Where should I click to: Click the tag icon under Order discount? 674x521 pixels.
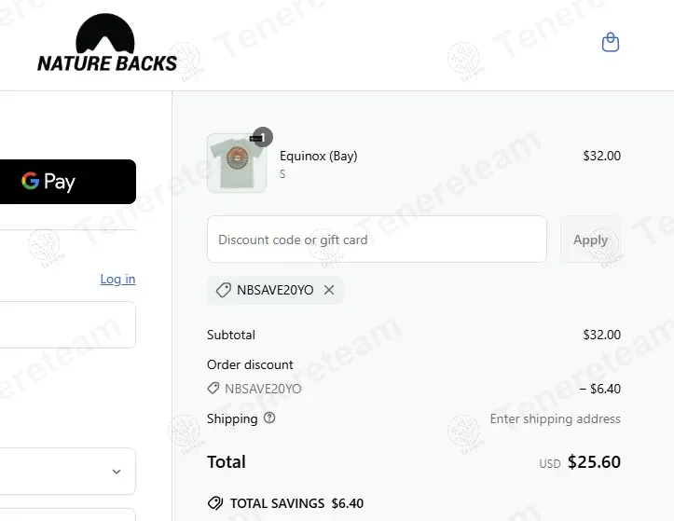[x=213, y=389]
